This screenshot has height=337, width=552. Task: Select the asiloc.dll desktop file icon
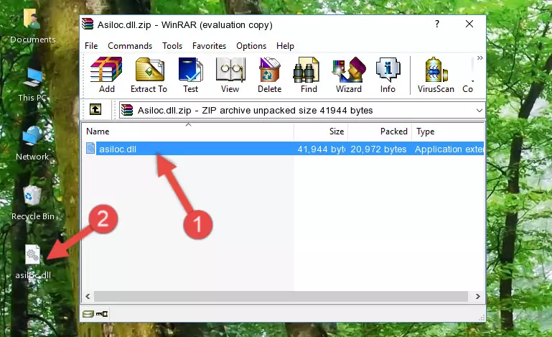[33, 262]
